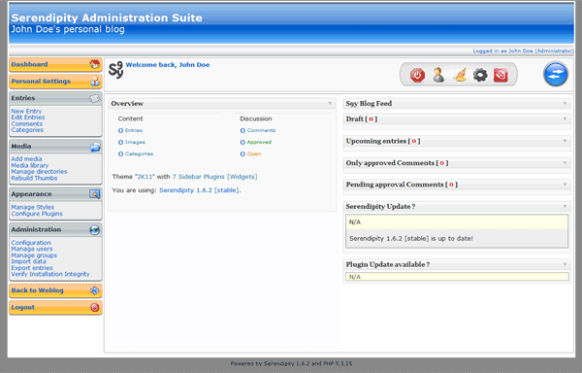Screen dimensions: 582x373
Task: Open Personal Settings in the sidebar
Action: click(55, 82)
